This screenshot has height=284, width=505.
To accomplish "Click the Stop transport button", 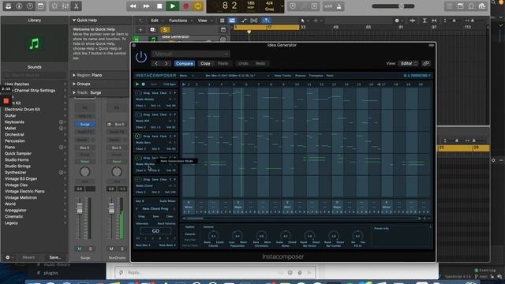I will click(159, 6).
